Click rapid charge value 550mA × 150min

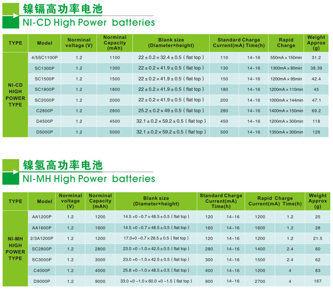(286, 57)
